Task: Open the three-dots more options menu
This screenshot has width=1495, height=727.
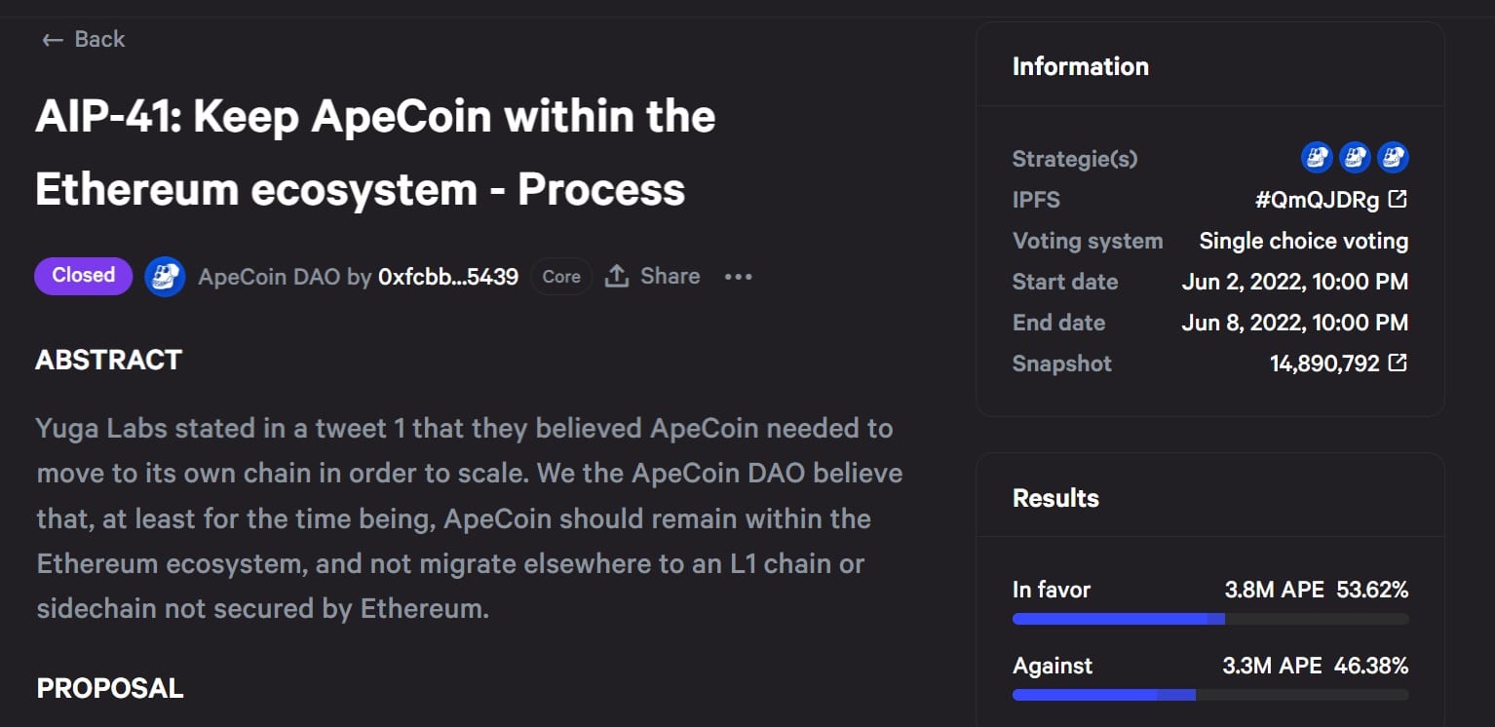Action: coord(739,277)
